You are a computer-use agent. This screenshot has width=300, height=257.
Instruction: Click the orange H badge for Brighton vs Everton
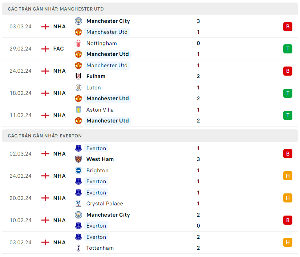[x=288, y=176]
